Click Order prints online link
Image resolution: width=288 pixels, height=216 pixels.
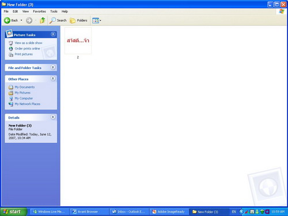tap(27, 48)
